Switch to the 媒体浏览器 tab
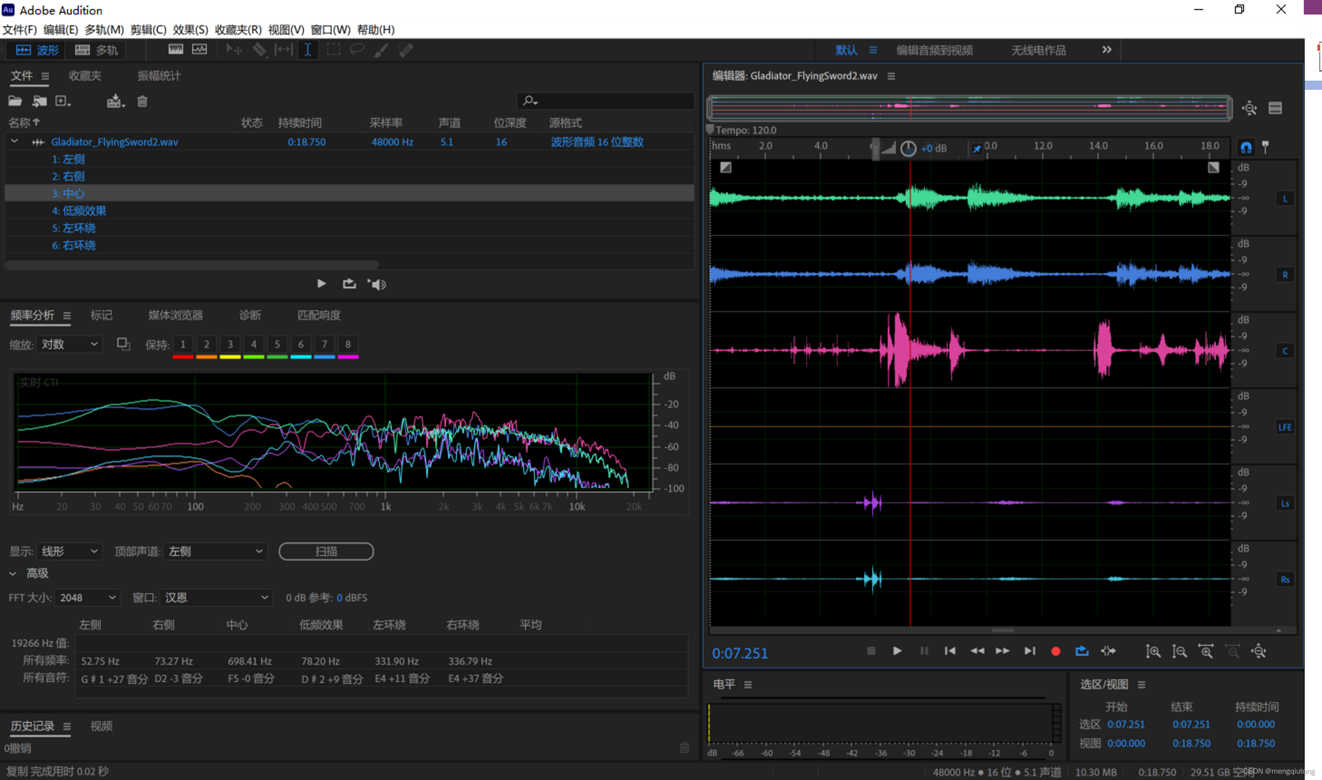Viewport: 1322px width, 780px height. 175,315
